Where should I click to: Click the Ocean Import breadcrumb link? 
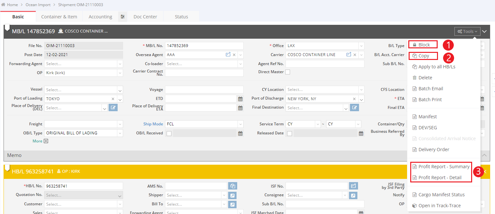click(x=38, y=5)
